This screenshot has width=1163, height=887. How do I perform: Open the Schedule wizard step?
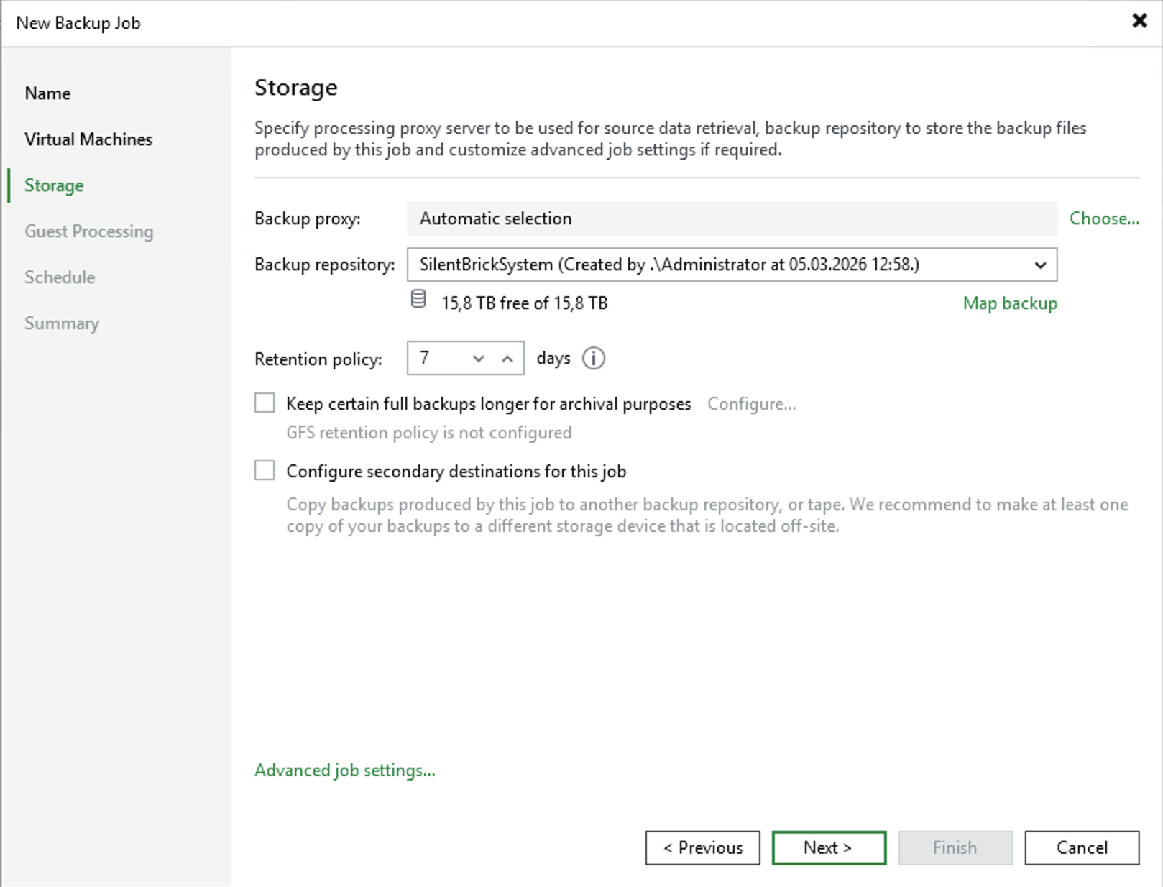click(60, 277)
